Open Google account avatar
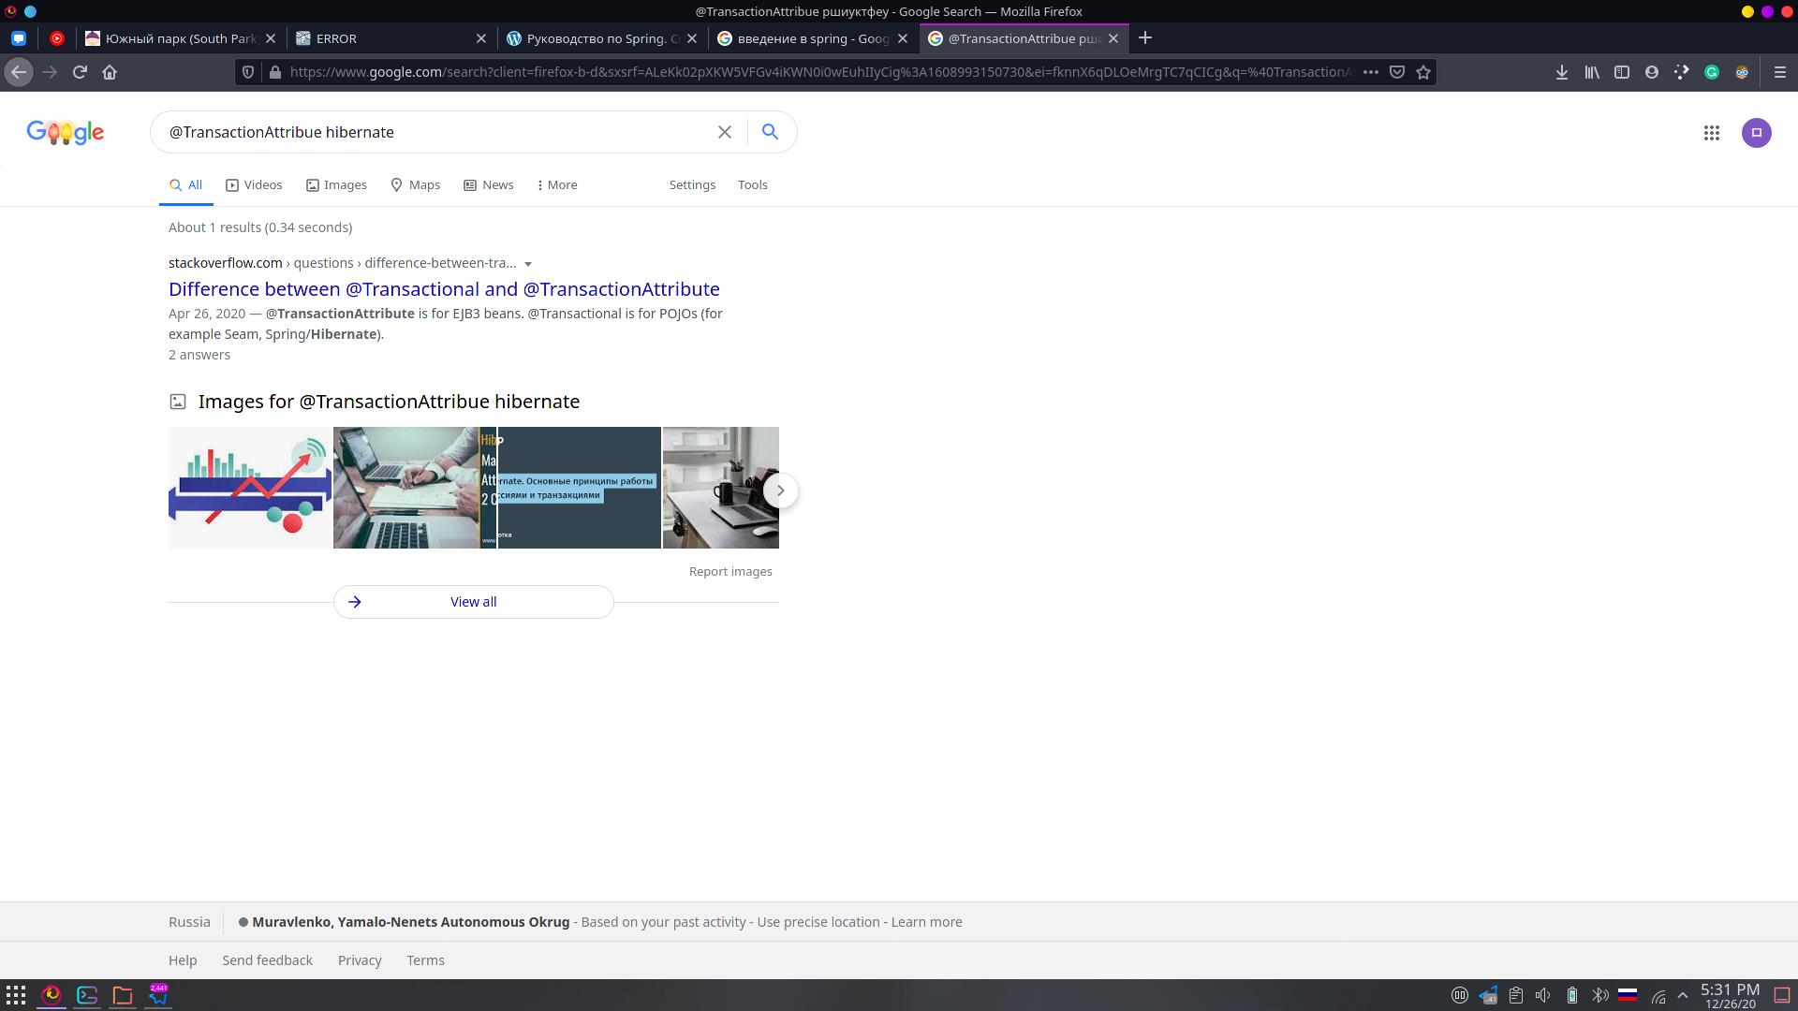 pyautogui.click(x=1757, y=133)
